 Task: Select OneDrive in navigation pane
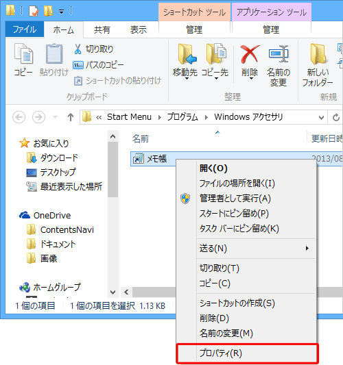tap(45, 215)
